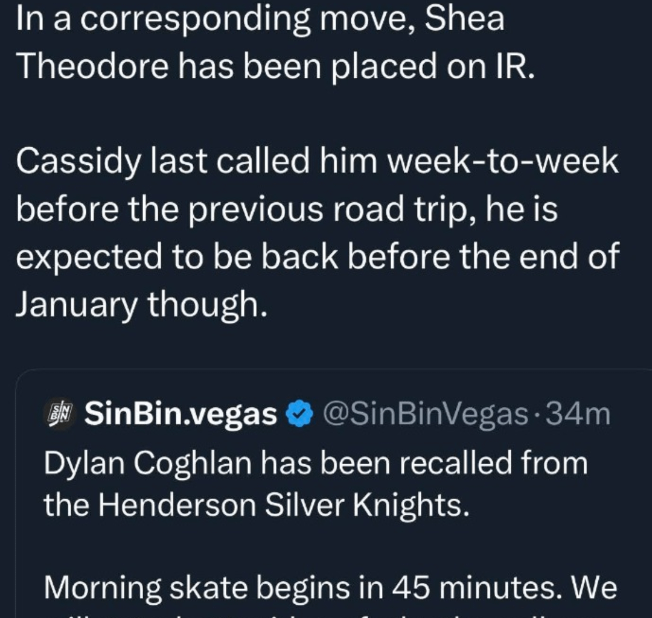Click the 'In a corresponding move' line

(x=260, y=19)
